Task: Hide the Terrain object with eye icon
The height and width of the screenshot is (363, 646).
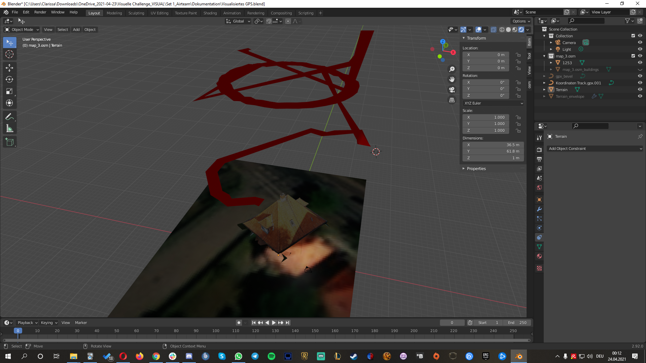Action: [x=640, y=89]
